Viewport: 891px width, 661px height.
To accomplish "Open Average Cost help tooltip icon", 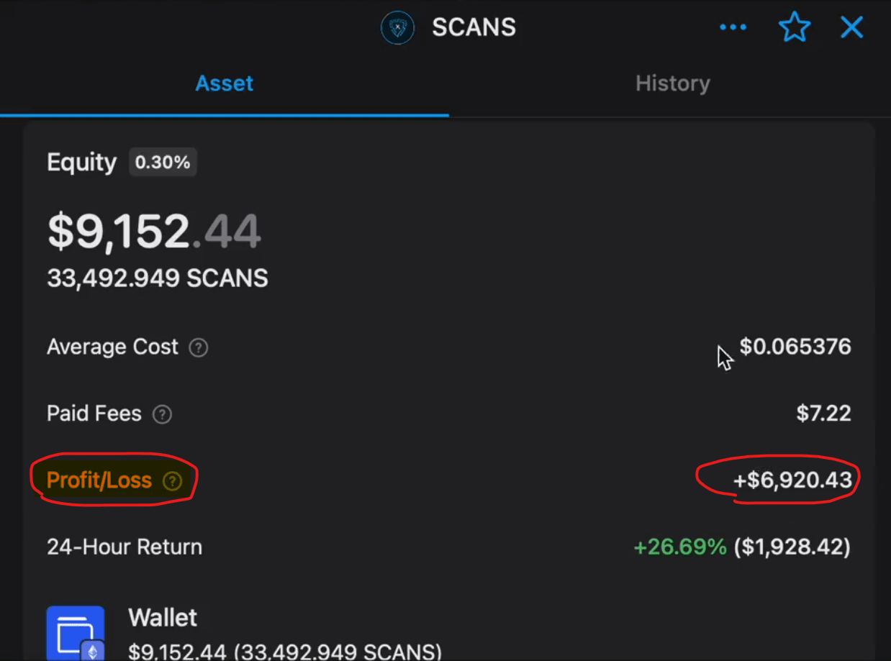I will pos(198,348).
